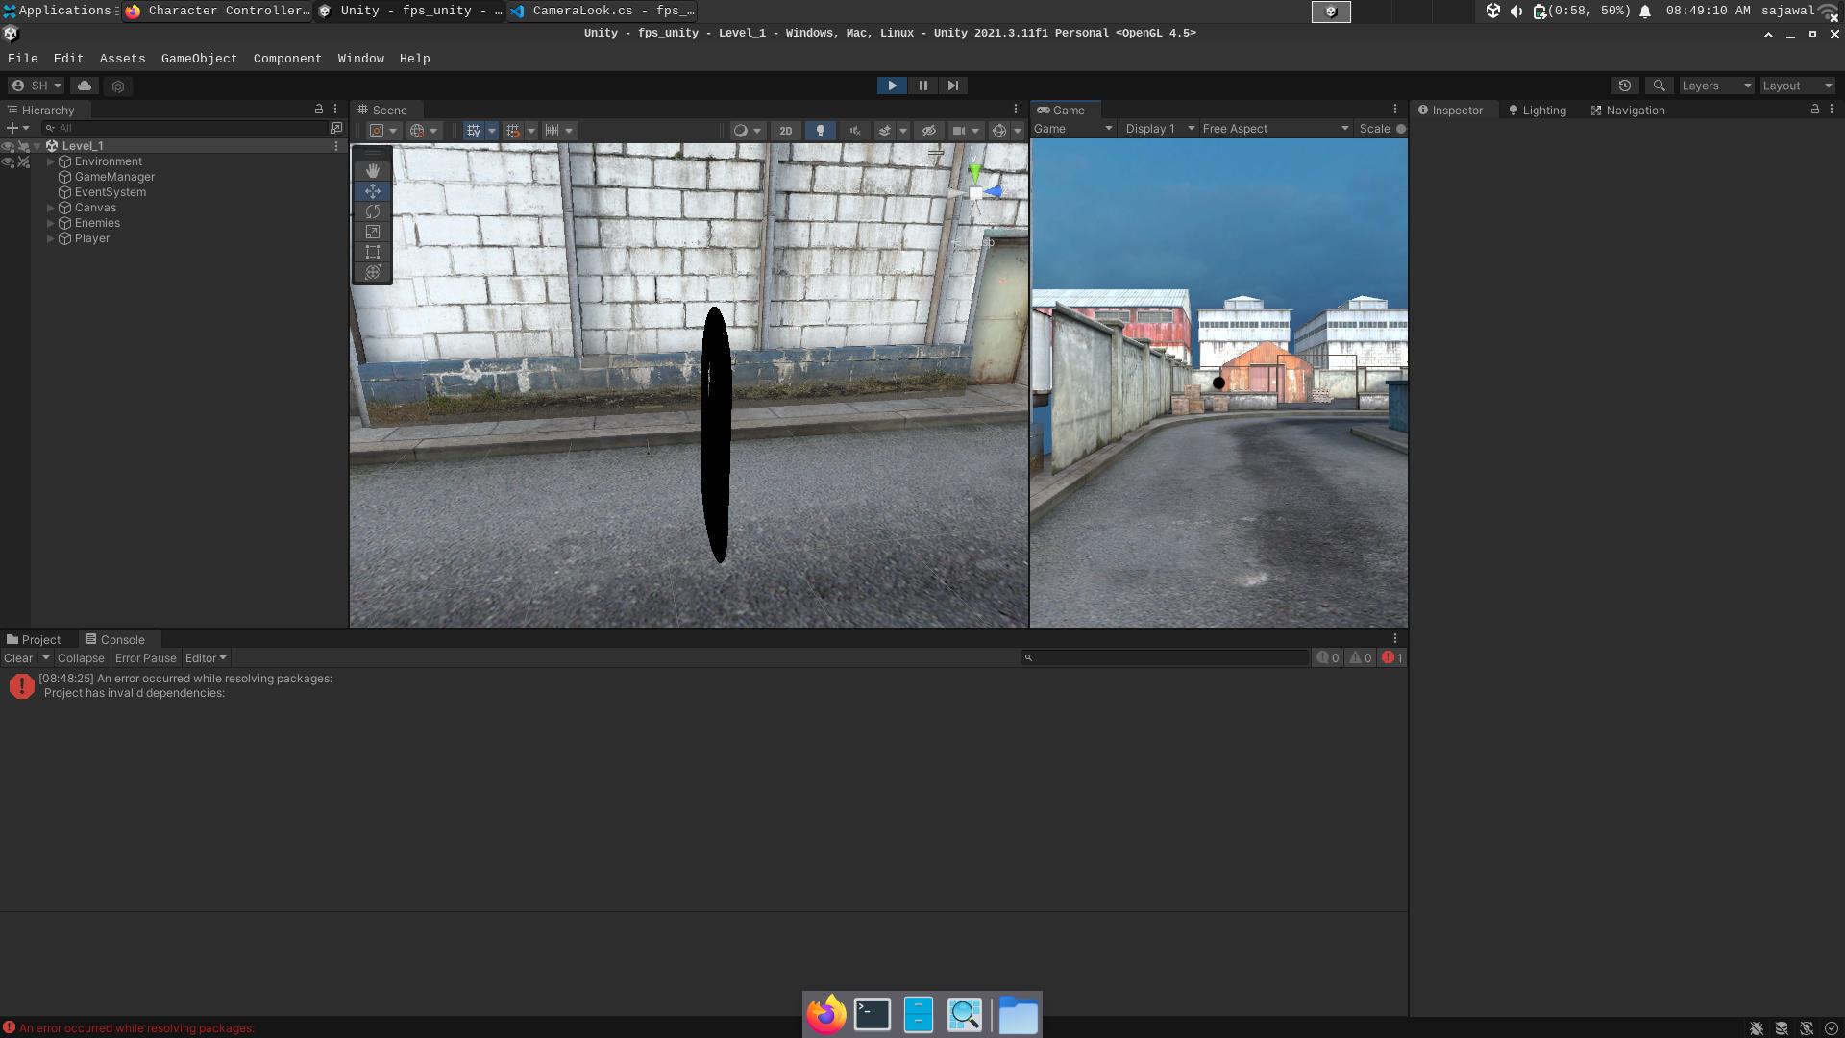Viewport: 1845px width, 1038px height.
Task: Switch to the Project tab
Action: [34, 640]
